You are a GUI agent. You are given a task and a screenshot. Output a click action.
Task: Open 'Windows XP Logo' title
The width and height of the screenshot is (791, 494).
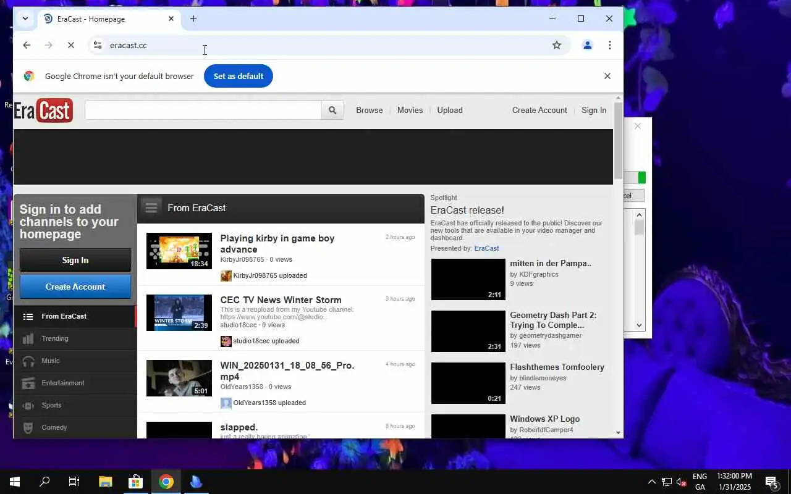(x=544, y=419)
